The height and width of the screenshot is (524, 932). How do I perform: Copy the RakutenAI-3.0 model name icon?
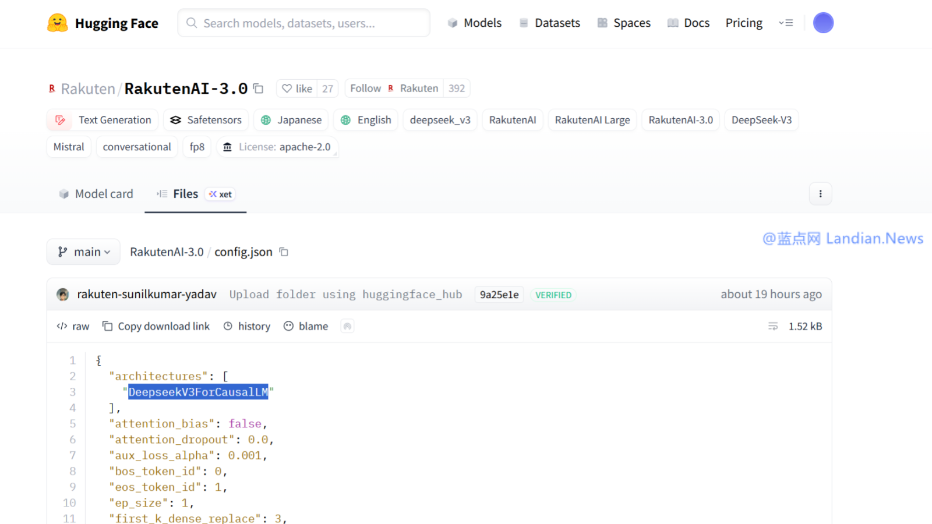click(258, 88)
